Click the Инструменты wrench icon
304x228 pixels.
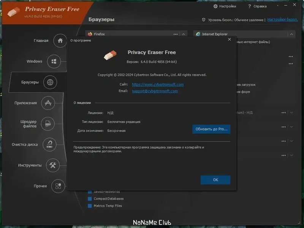click(52, 165)
